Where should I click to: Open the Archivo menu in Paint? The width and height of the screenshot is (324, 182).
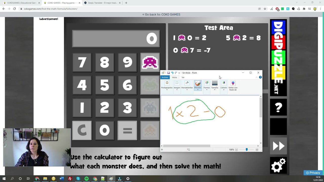coord(165,77)
